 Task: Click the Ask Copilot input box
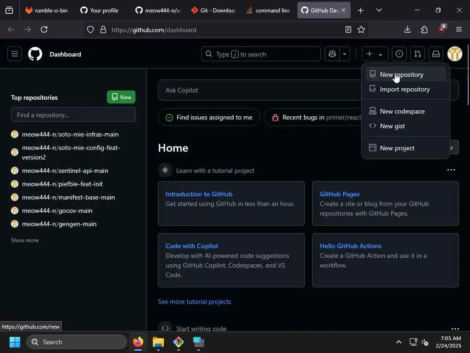coord(259,90)
